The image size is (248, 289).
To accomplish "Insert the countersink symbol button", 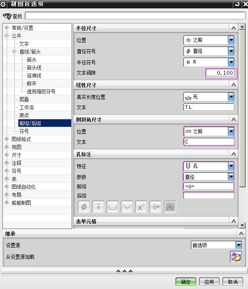I will click(x=127, y=207).
